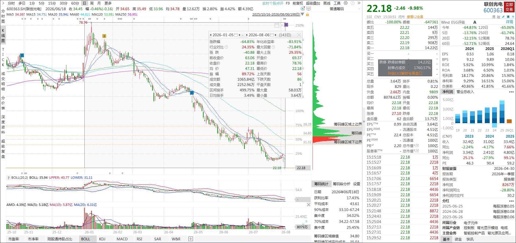Expand the toolbar double-chevron overflow
Image resolution: width=516 pixels, height=243 pixels.
(359, 3)
